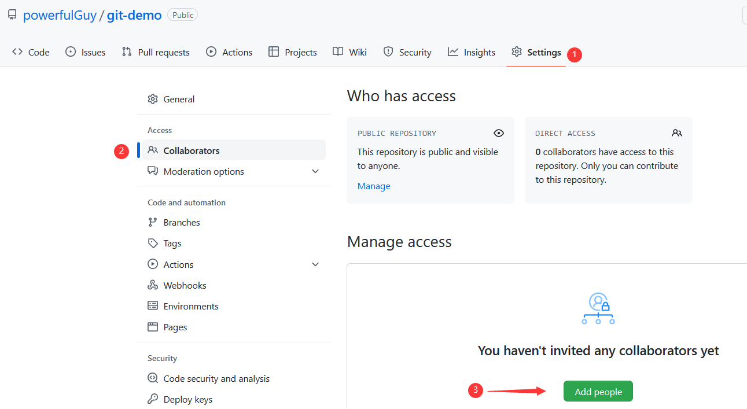Click the people icon in Direct Access card
Image resolution: width=747 pixels, height=409 pixels.
(677, 133)
